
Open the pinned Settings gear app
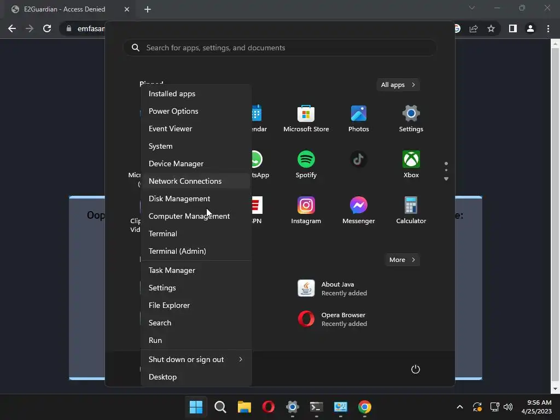(x=411, y=119)
